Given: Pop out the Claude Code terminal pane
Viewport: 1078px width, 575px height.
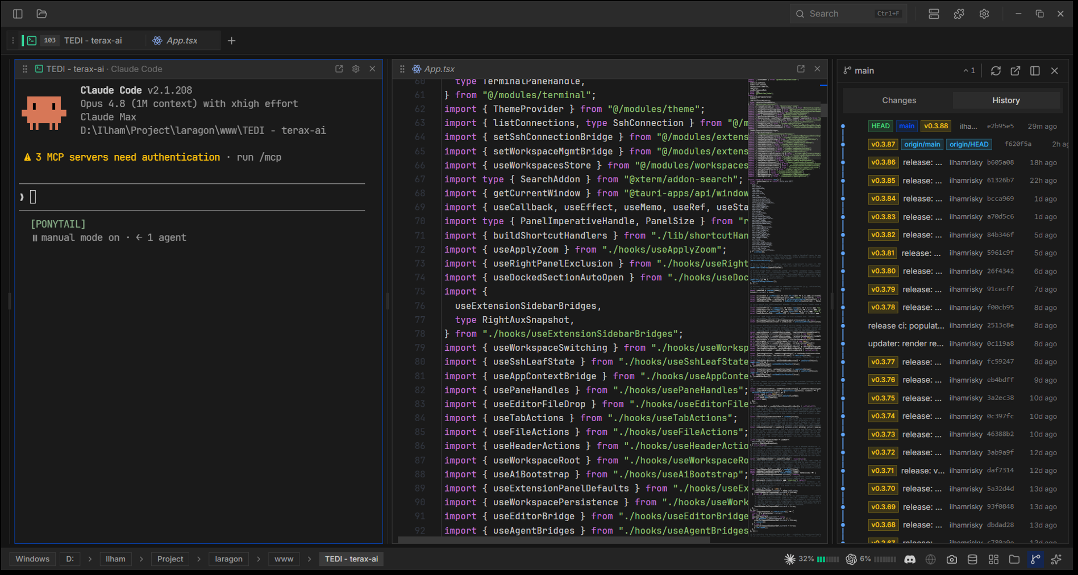Looking at the screenshot, I should (x=339, y=69).
